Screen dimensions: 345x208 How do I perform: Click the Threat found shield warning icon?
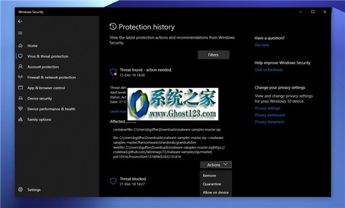click(x=113, y=72)
